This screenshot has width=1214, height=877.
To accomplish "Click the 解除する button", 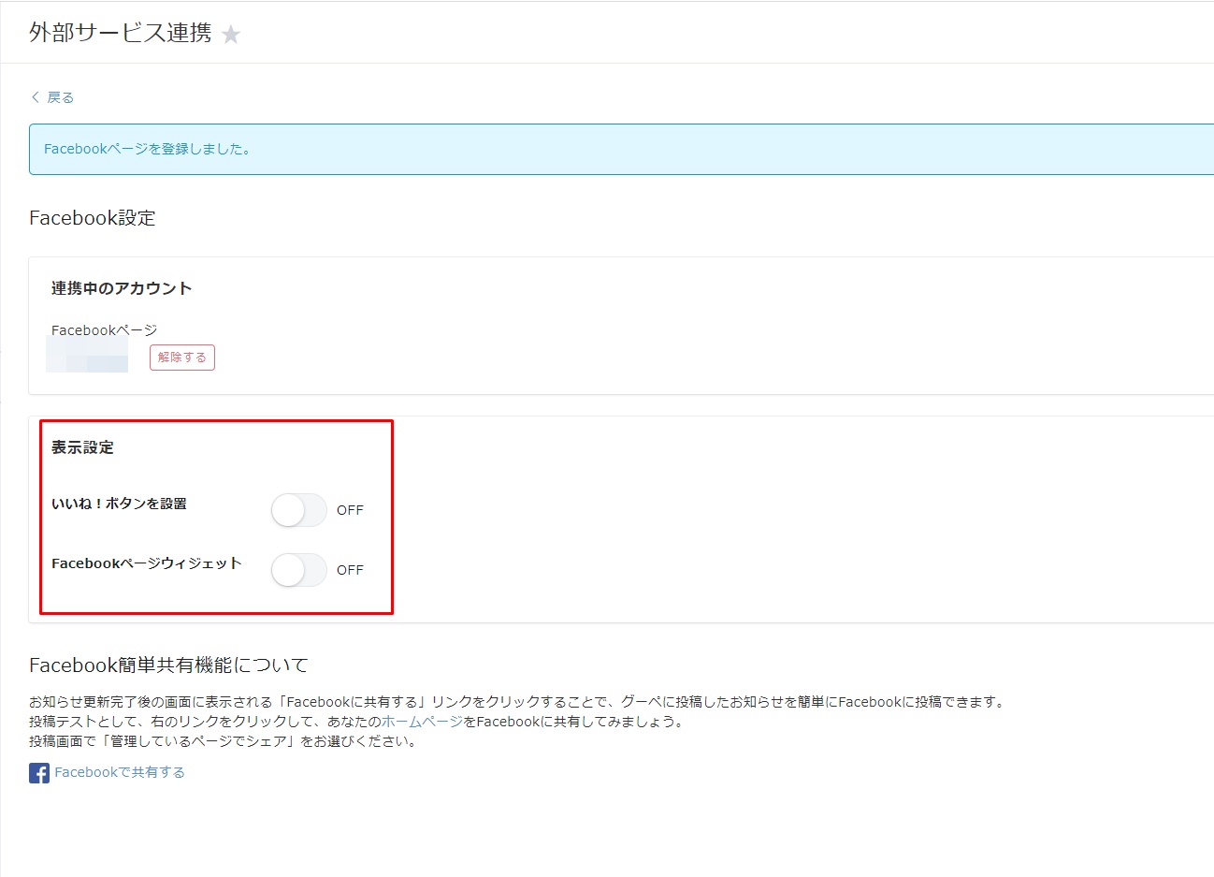I will click(x=182, y=358).
